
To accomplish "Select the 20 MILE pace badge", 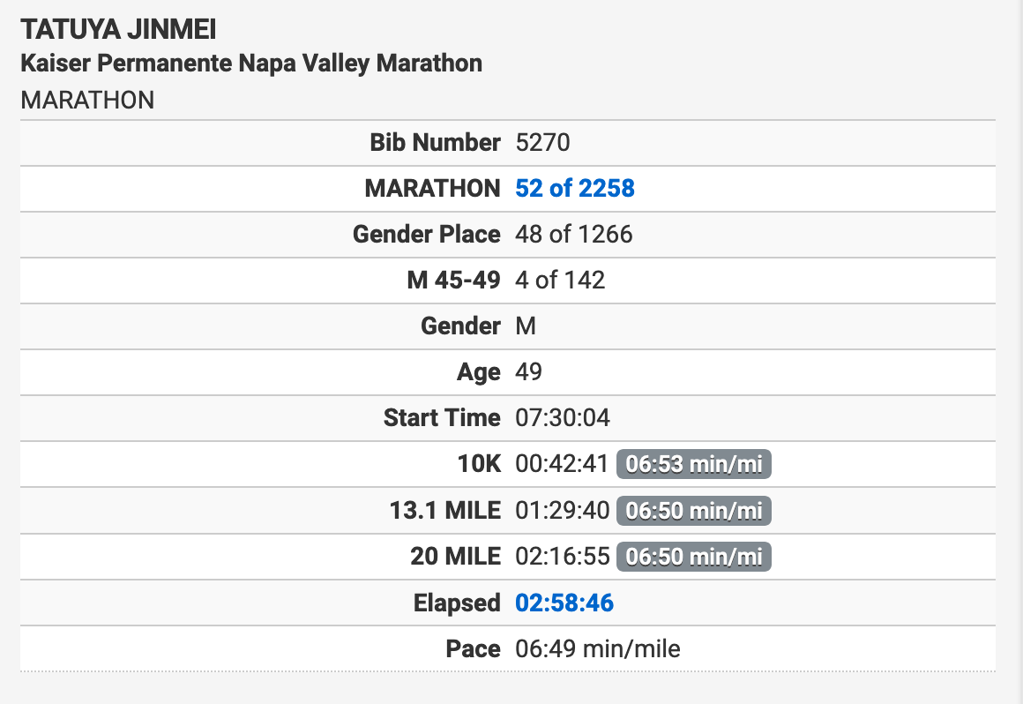I will (x=693, y=557).
